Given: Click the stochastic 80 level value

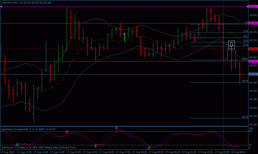Looking at the screenshot, I should pos(250,131).
